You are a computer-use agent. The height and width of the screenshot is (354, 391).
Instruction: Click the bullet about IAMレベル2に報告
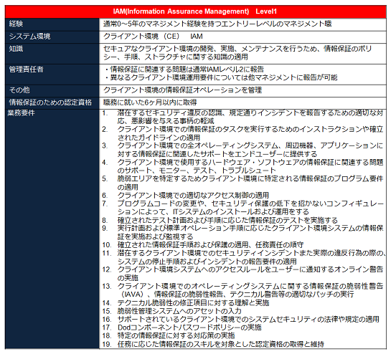pos(184,70)
